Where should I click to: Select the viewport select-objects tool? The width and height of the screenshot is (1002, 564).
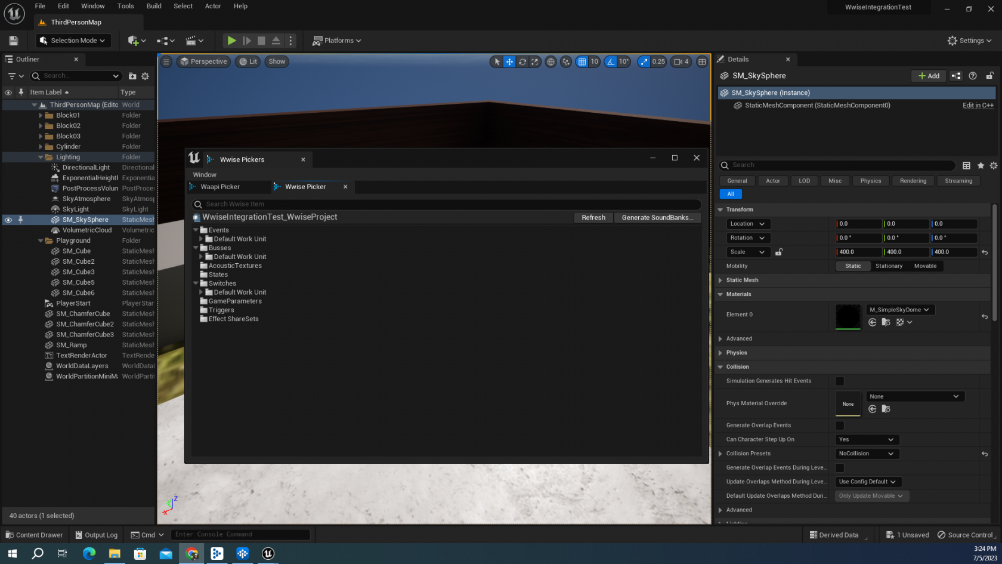[x=497, y=61]
